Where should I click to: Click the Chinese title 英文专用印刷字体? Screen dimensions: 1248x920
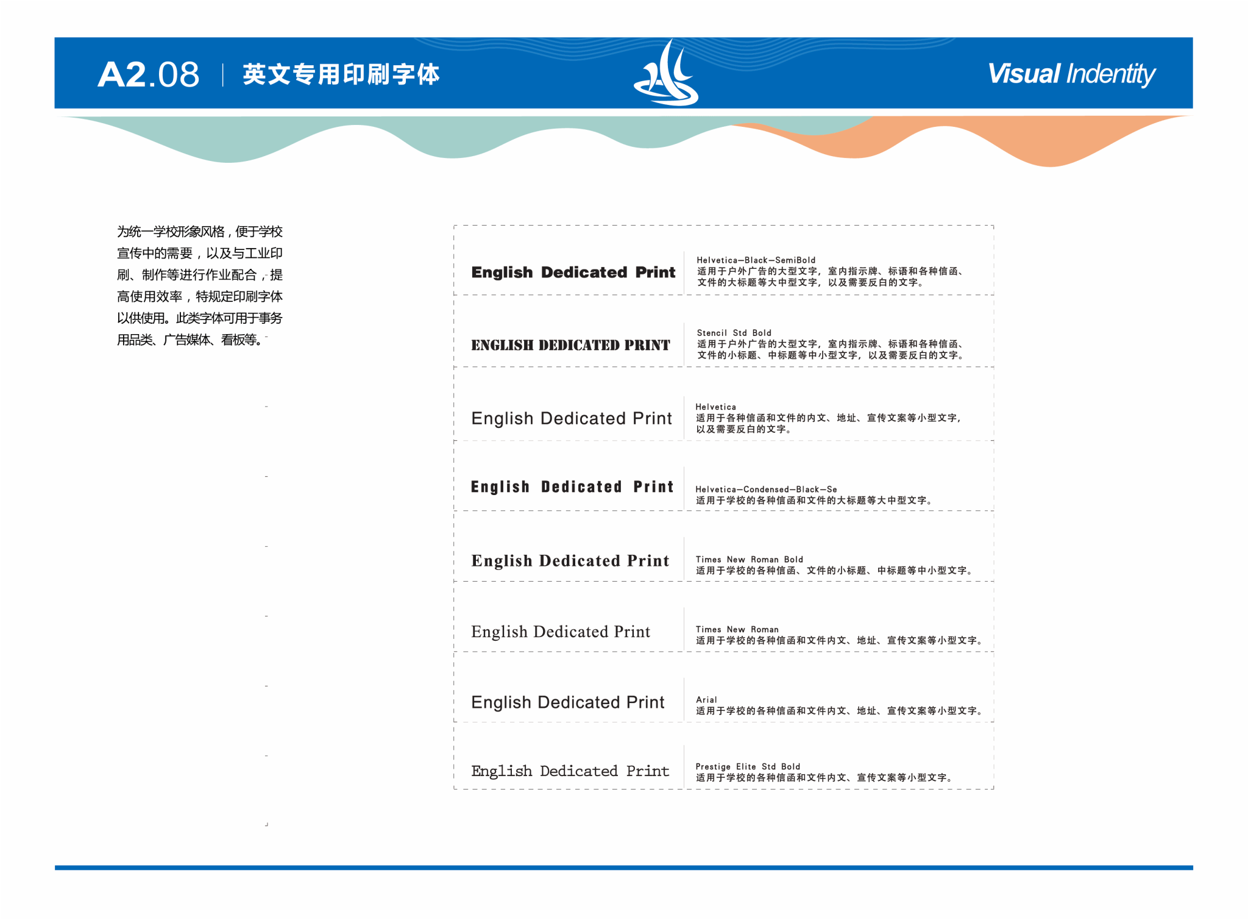(341, 74)
